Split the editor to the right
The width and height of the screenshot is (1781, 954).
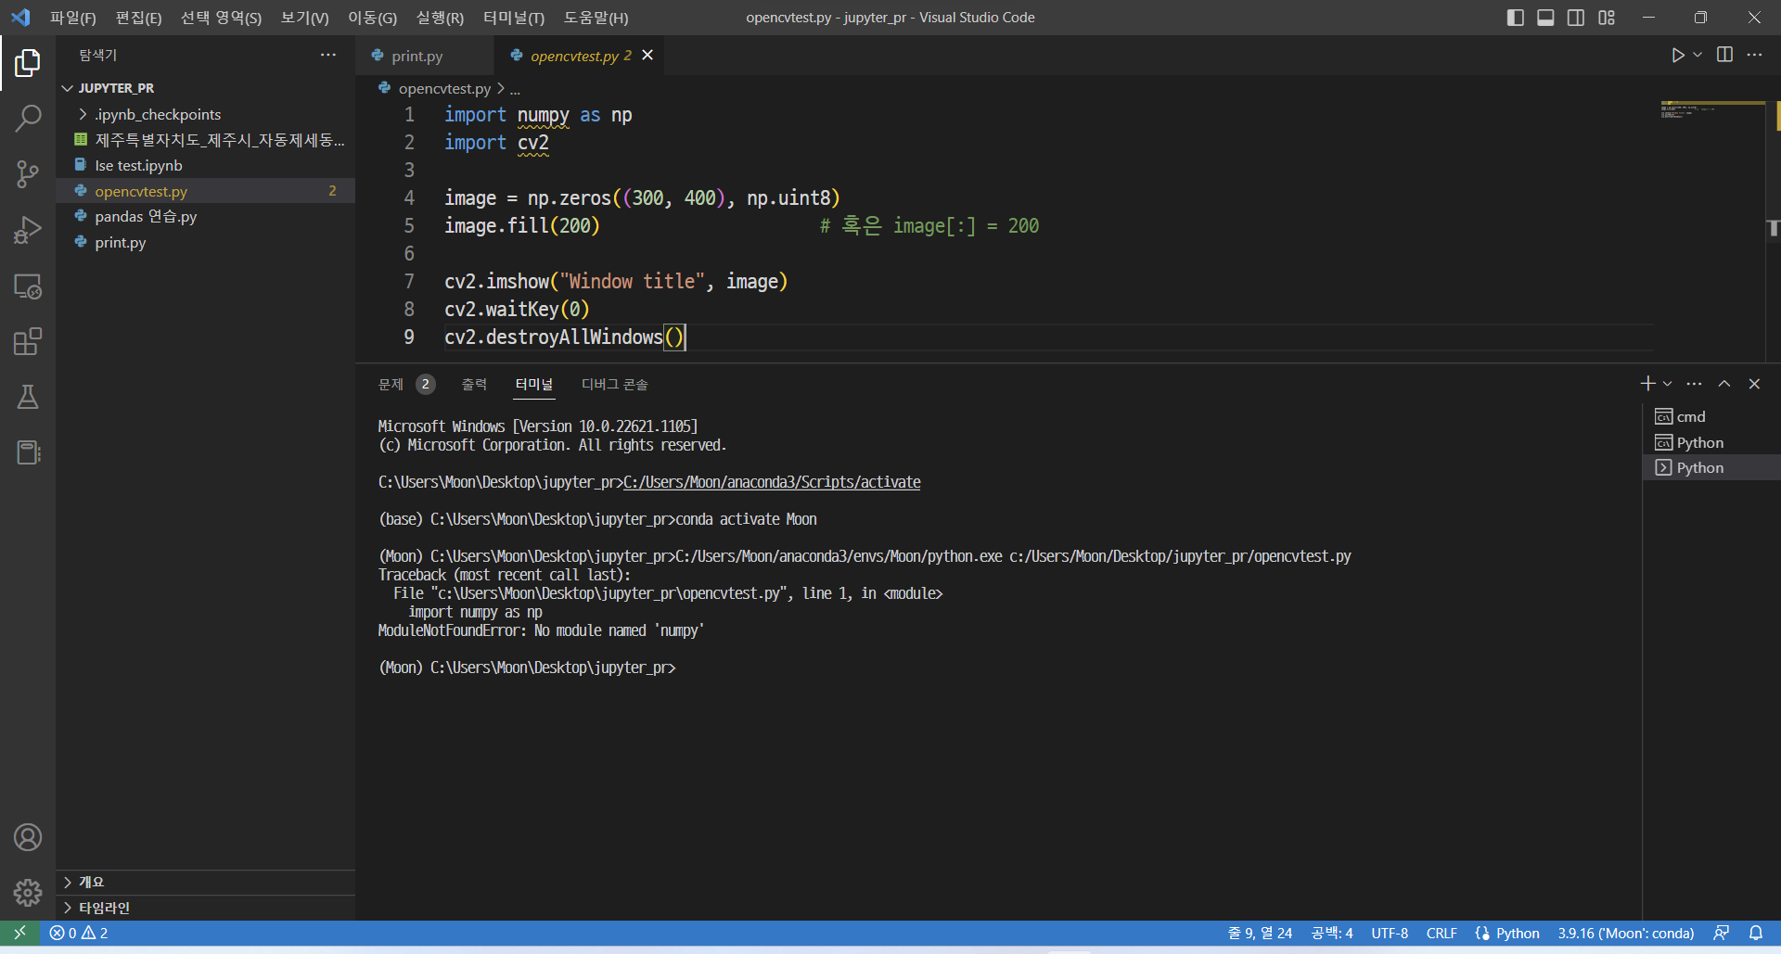tap(1724, 56)
